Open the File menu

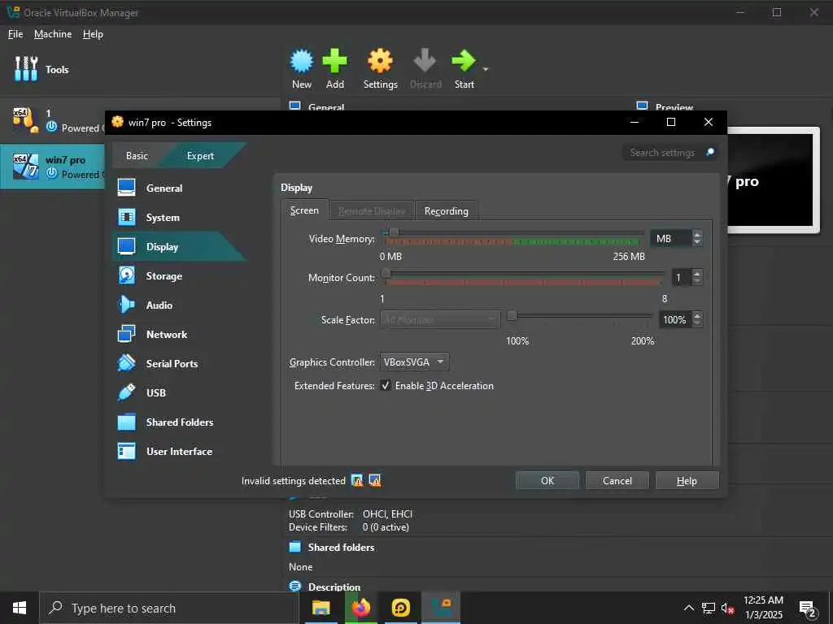[15, 34]
